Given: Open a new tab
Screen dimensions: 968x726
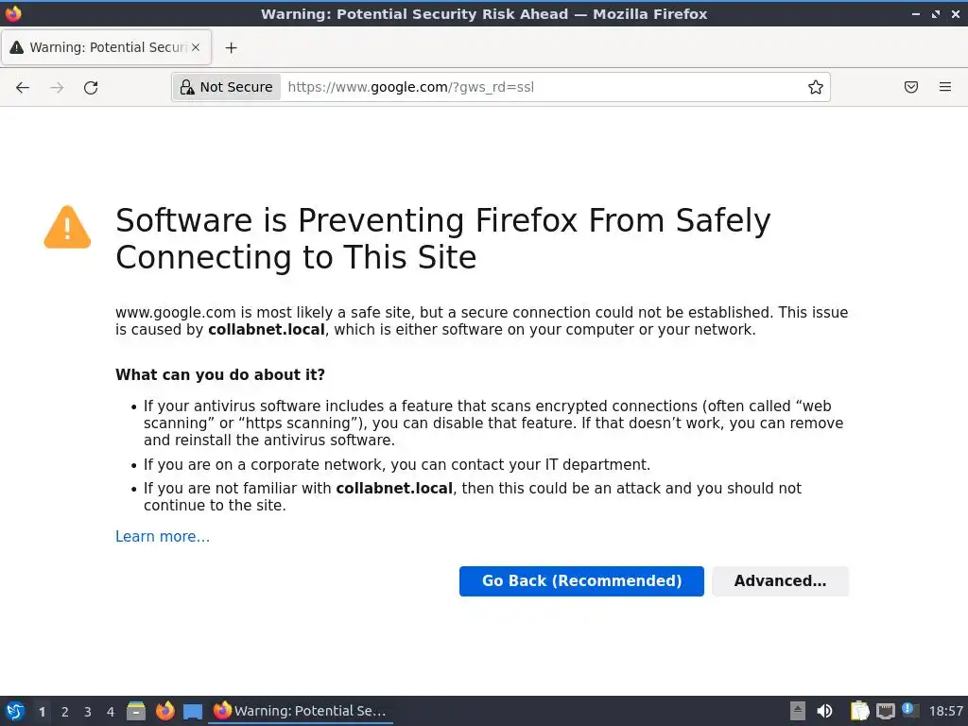Looking at the screenshot, I should click(231, 47).
